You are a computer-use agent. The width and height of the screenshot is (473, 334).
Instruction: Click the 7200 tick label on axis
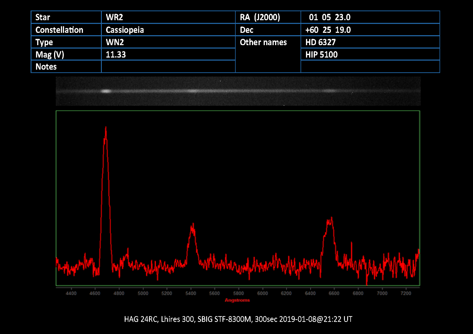[406, 293]
